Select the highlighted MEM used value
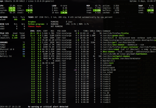This screenshot has width=156, height=108. [97, 10]
